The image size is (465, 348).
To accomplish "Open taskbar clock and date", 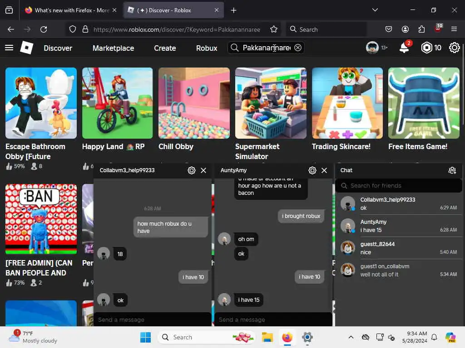I will point(415,337).
